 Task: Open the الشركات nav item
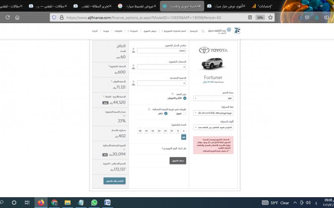point(119,31)
